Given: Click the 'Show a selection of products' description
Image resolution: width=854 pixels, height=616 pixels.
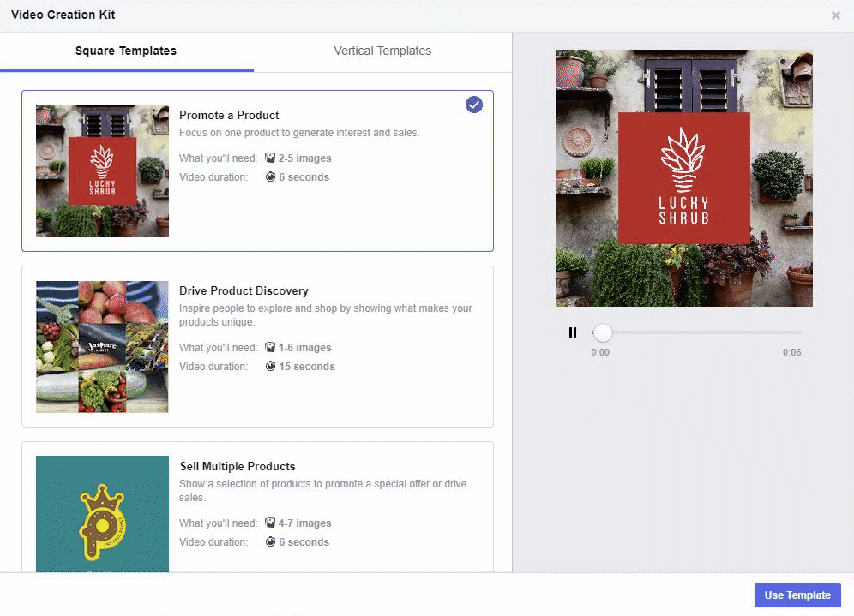Looking at the screenshot, I should point(323,491).
